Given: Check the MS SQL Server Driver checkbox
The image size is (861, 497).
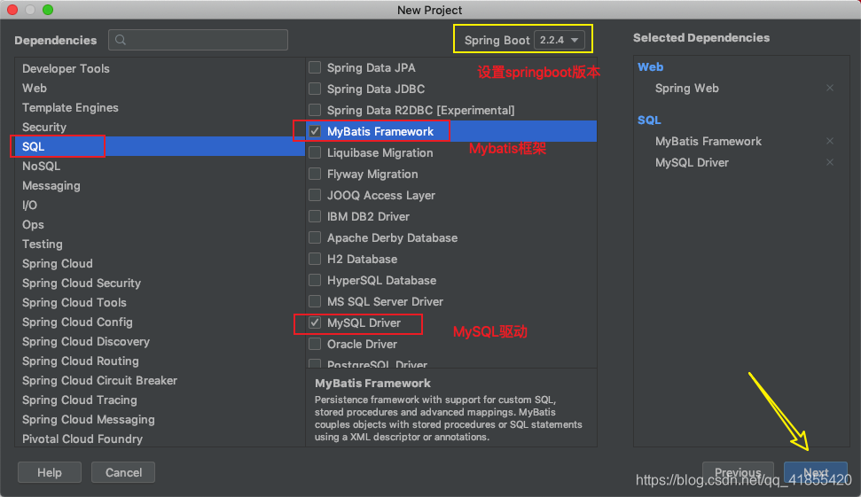Looking at the screenshot, I should pos(315,301).
